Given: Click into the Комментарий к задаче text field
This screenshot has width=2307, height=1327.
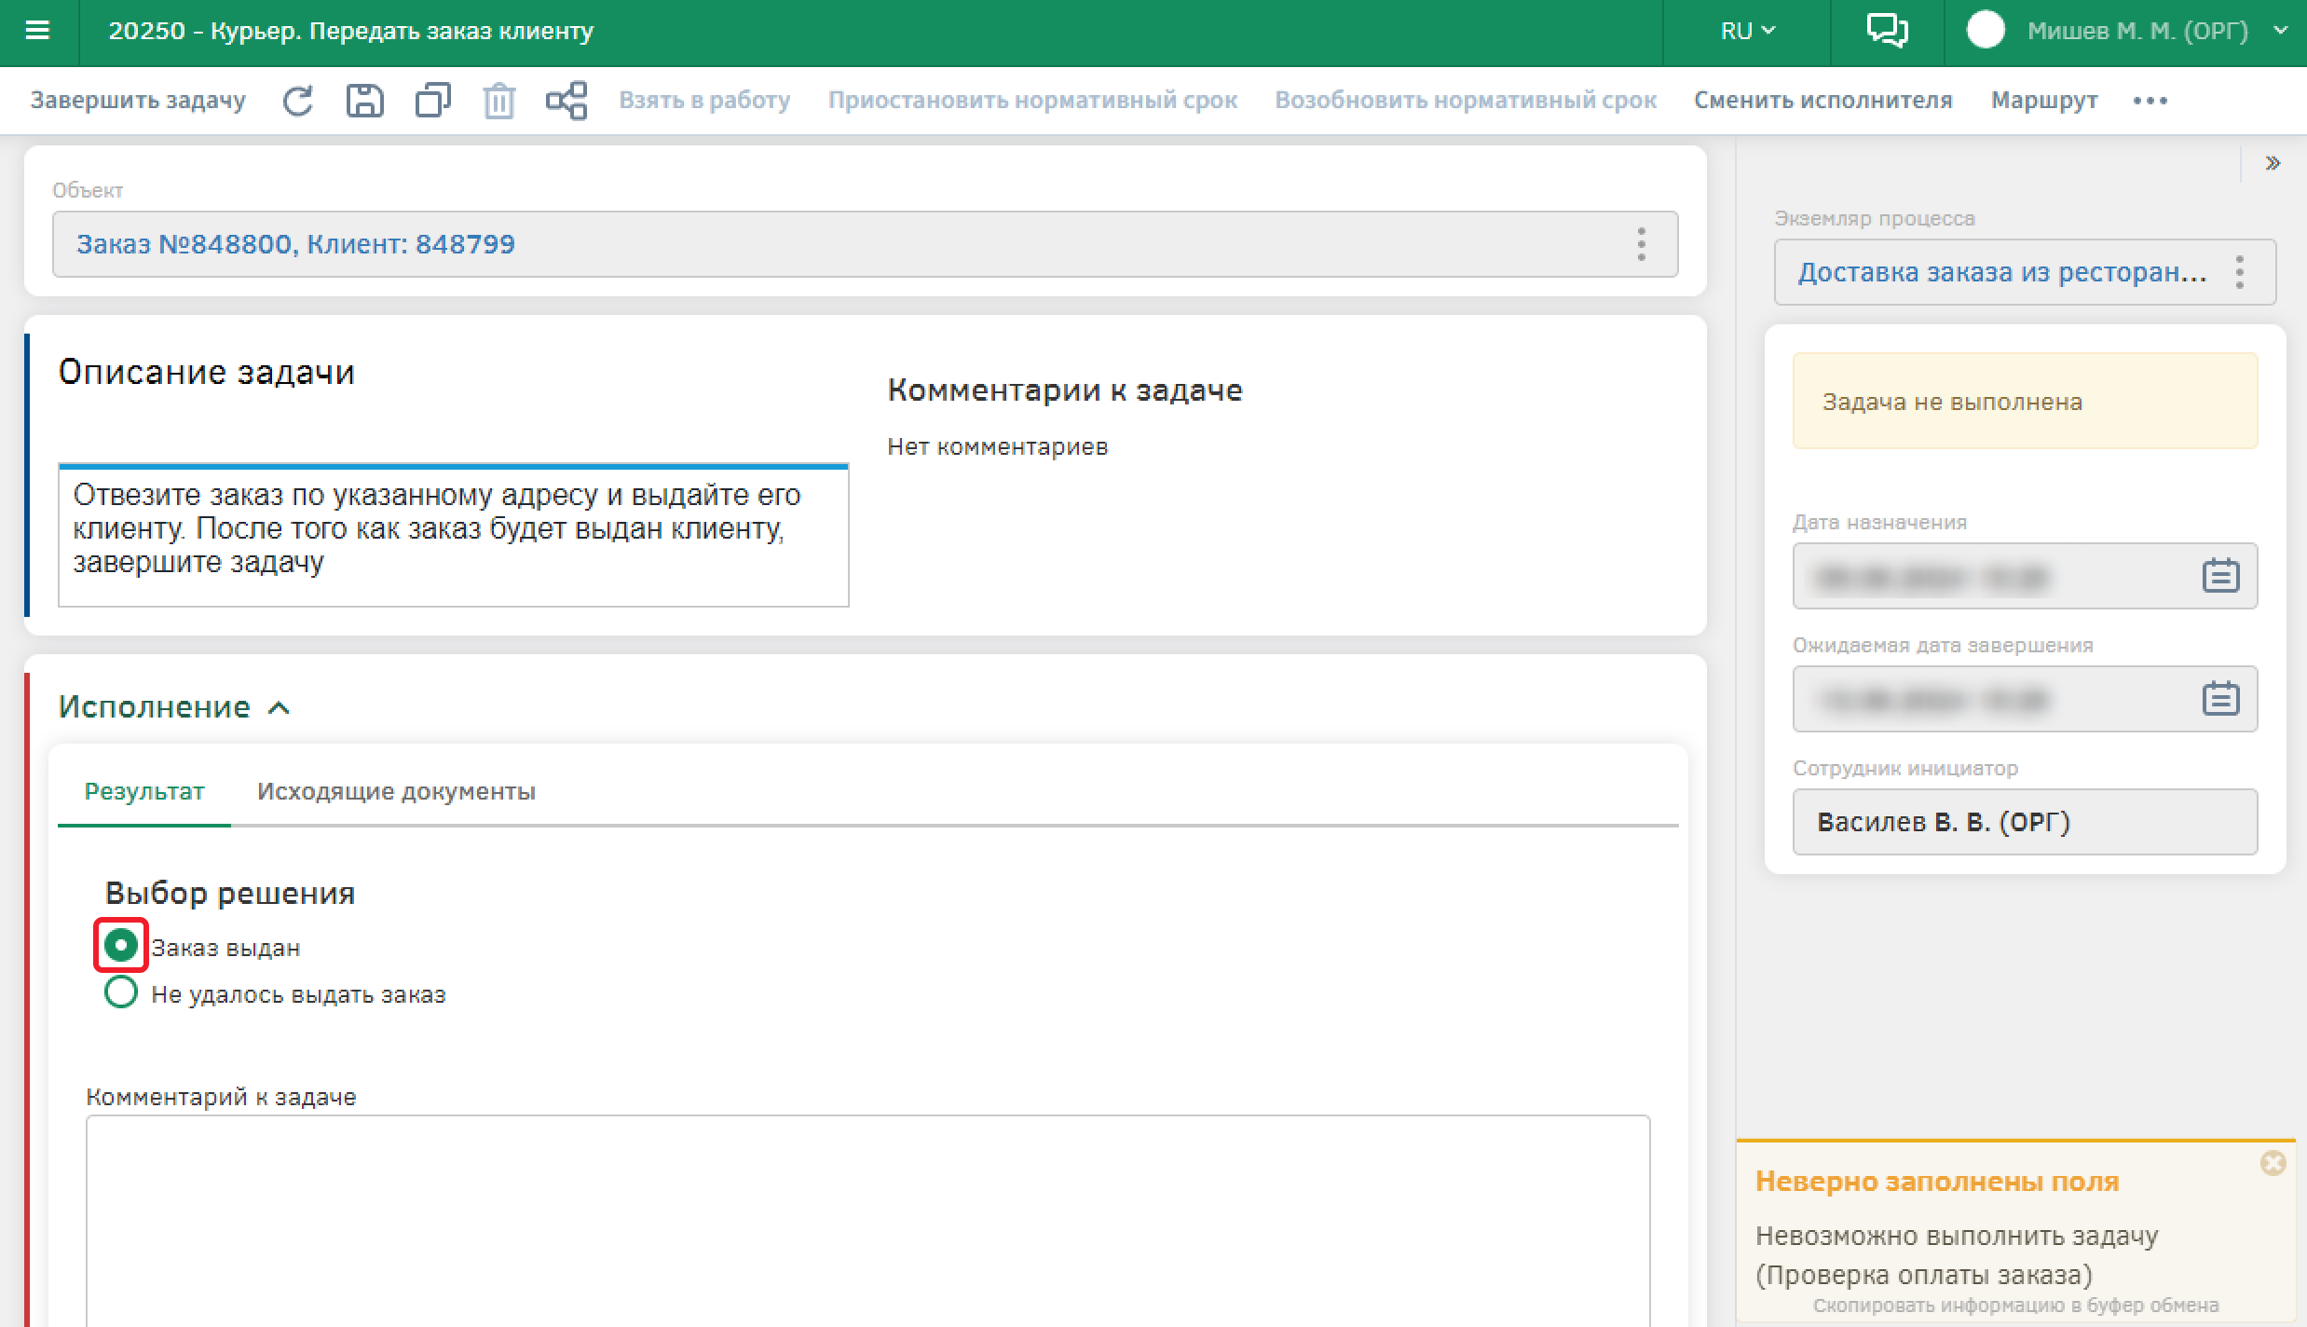Looking at the screenshot, I should pos(867,1221).
